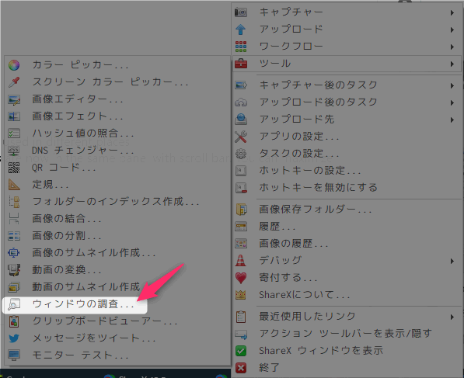The image size is (464, 378).
Task: Click the red toolbox icon for ツール
Action: pyautogui.click(x=241, y=64)
